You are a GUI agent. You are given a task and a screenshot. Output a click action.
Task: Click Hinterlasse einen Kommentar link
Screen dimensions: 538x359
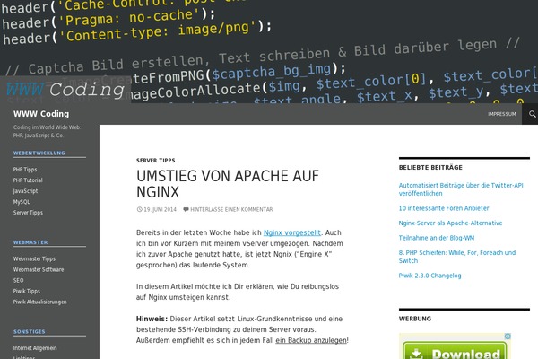pos(231,209)
